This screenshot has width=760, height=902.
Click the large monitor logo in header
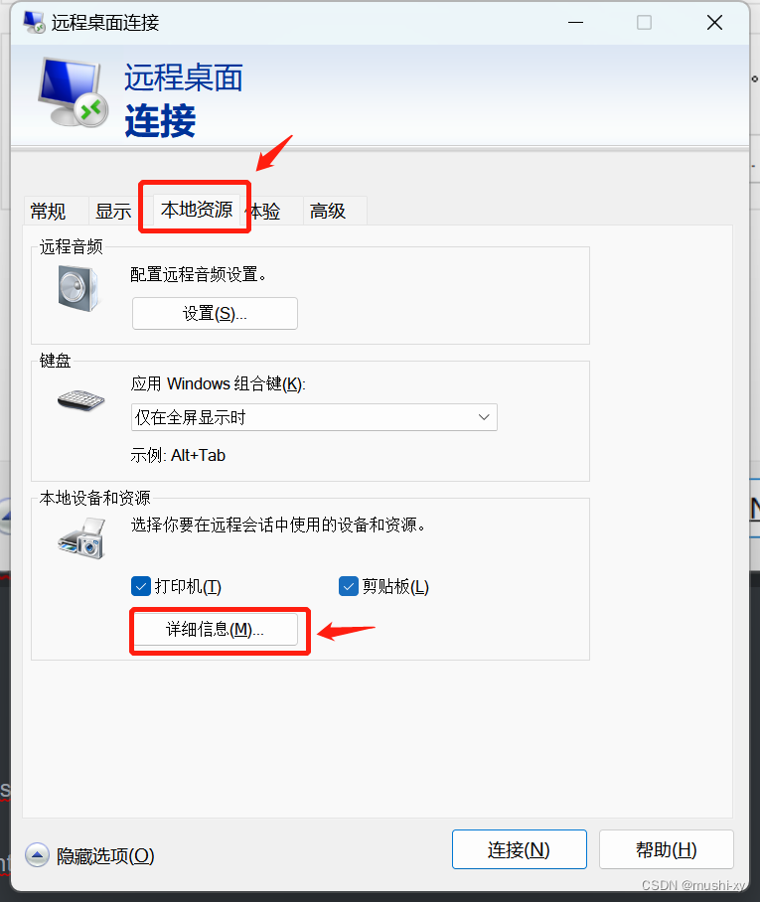click(74, 92)
